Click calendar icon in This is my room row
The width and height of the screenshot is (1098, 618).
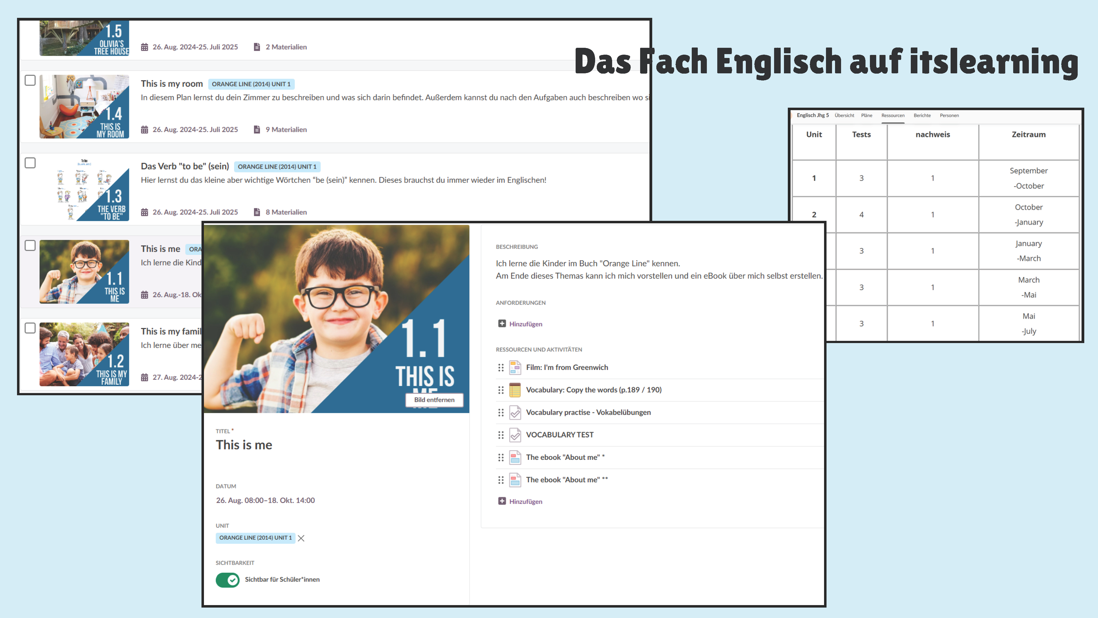click(x=144, y=130)
